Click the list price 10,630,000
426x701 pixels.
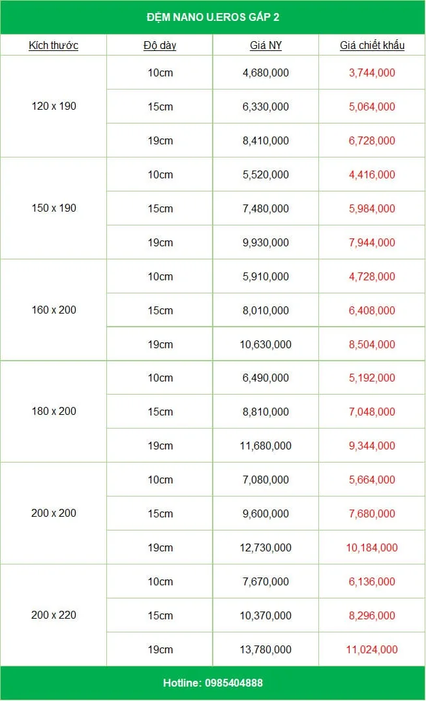266,345
